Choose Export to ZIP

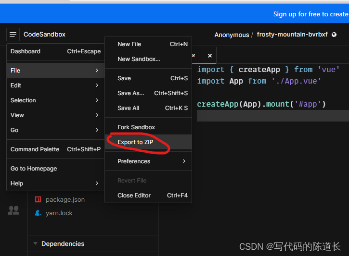coord(148,142)
